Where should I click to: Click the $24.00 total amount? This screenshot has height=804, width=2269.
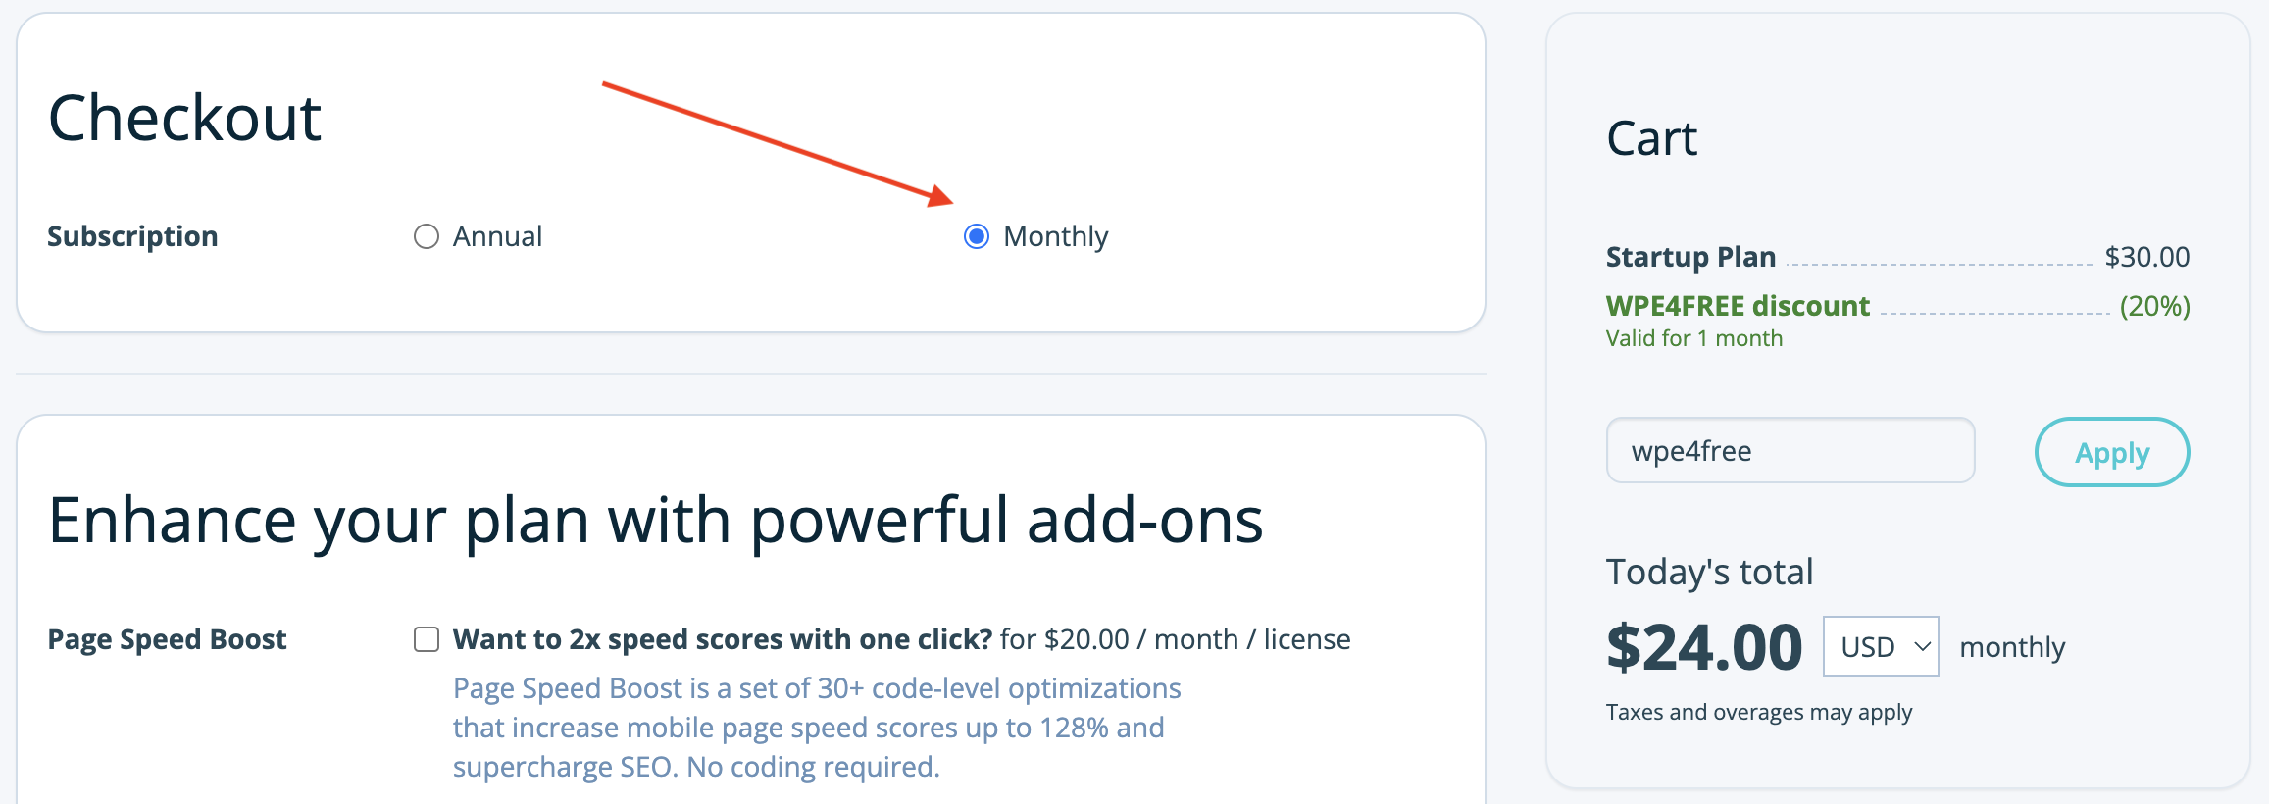(x=1704, y=648)
